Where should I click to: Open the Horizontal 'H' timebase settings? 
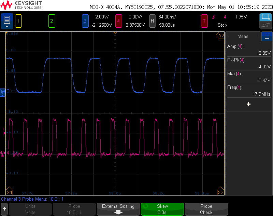153,21
